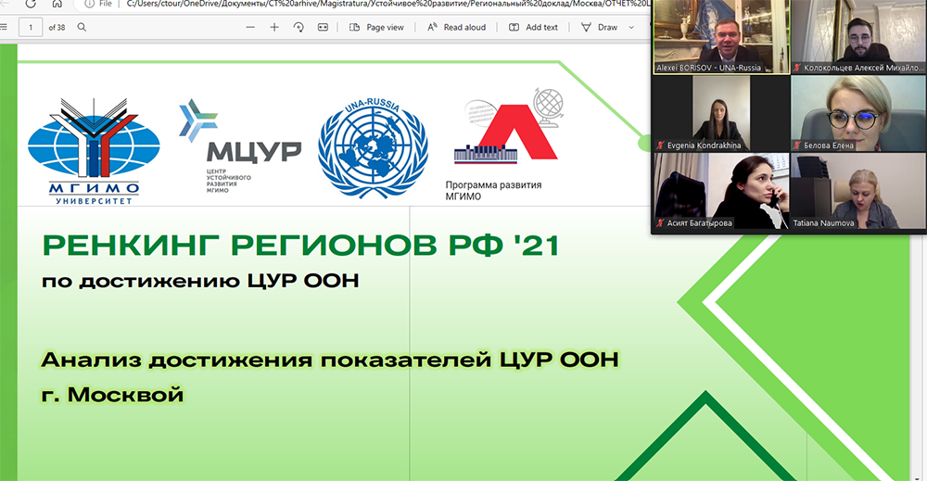Click the 'г. Москвой' text
The image size is (927, 481).
112,394
